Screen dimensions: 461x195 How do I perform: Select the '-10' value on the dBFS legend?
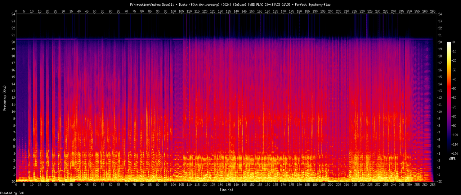coord(455,51)
